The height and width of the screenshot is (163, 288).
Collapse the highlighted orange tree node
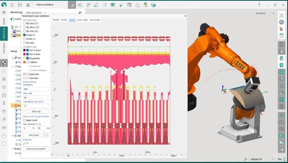tap(12, 106)
